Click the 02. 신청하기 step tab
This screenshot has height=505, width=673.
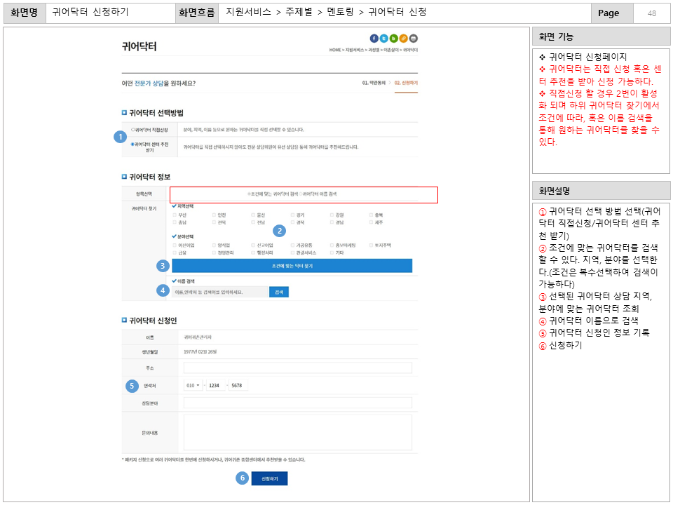coord(405,83)
